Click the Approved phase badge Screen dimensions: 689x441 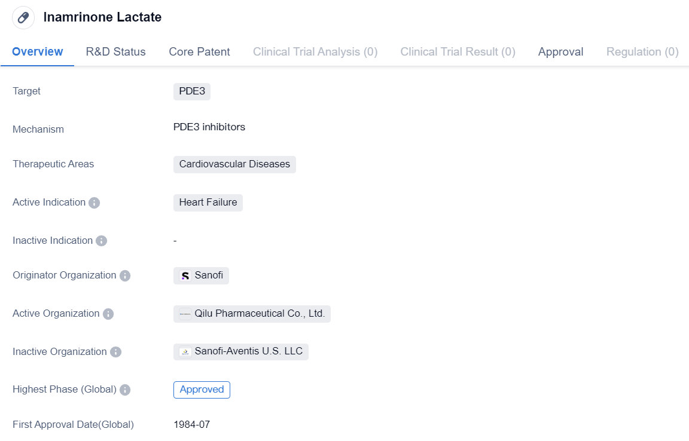[202, 390]
